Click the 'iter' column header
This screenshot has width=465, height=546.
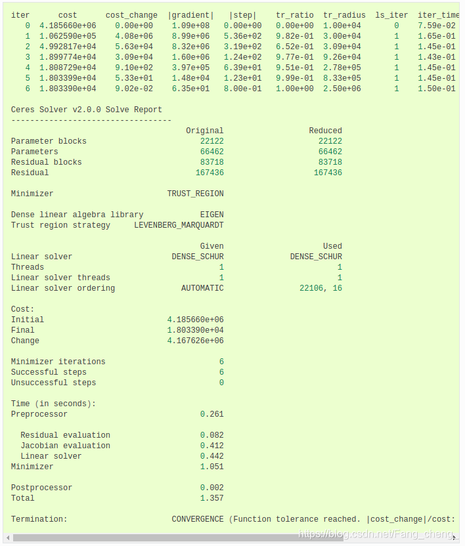20,15
